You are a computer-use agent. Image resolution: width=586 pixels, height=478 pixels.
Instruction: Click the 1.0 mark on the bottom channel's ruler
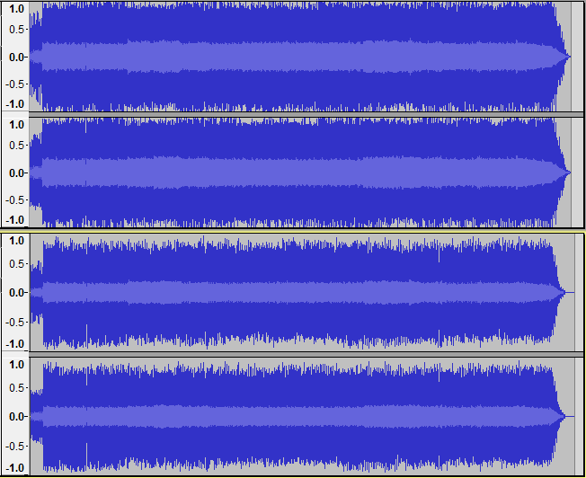[x=16, y=366]
